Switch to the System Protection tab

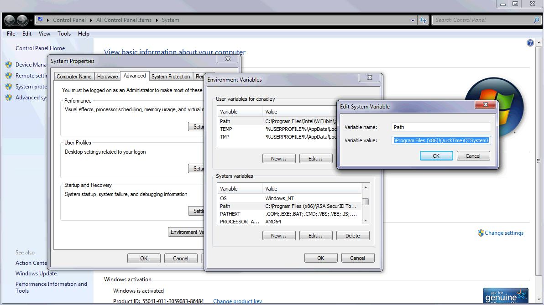click(x=170, y=76)
